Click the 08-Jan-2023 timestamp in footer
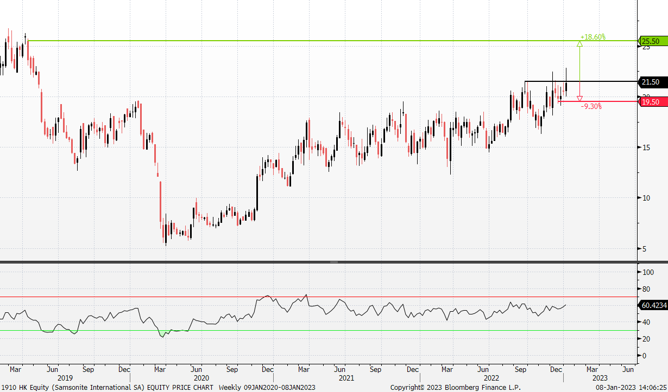 pos(631,388)
